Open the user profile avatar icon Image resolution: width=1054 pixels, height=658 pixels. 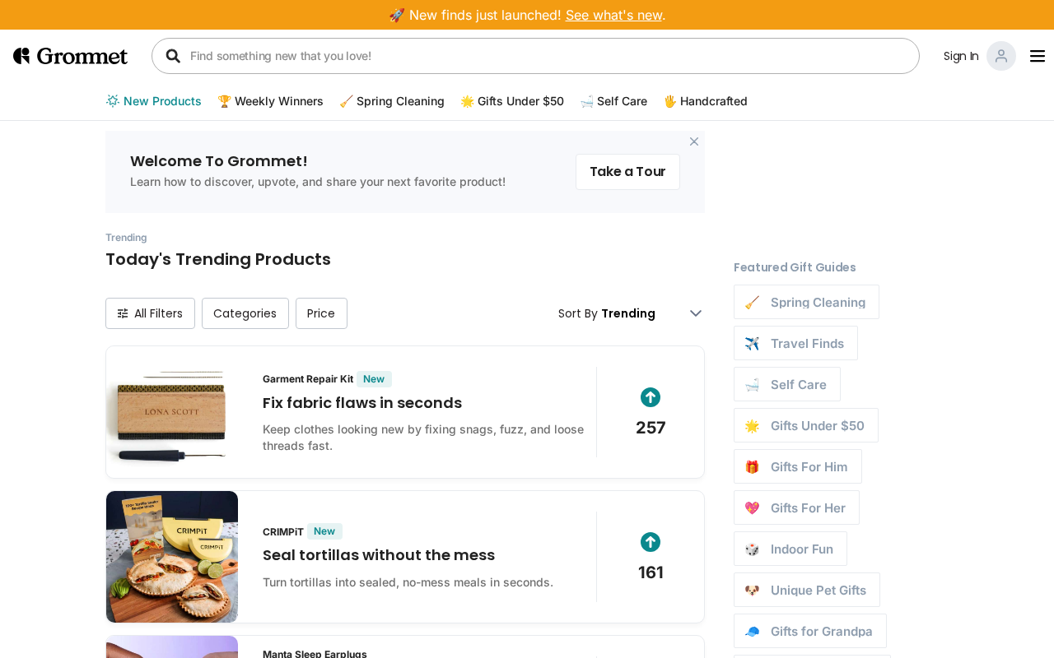tap(1000, 56)
